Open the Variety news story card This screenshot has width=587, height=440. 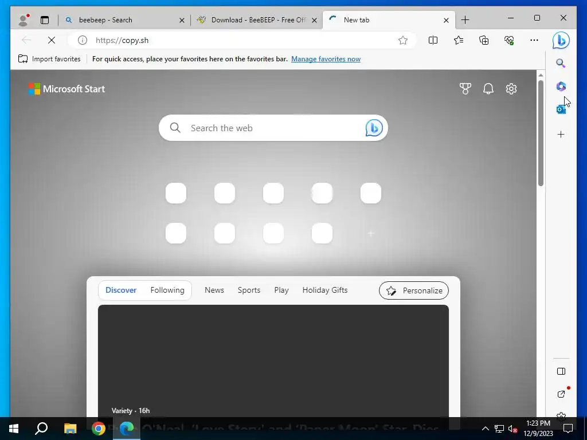[x=273, y=361]
